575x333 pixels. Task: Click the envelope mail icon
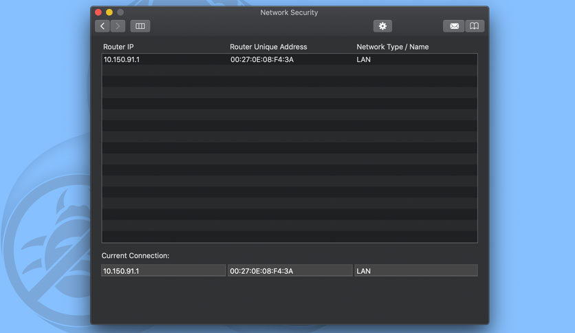454,26
